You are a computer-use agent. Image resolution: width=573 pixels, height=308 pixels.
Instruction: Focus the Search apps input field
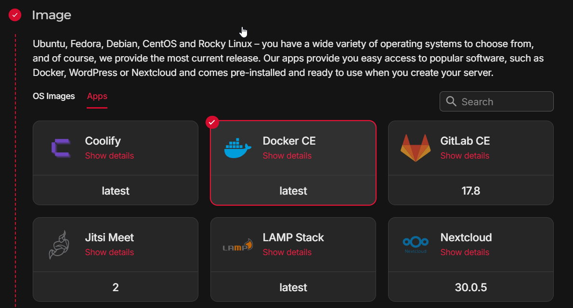503,102
